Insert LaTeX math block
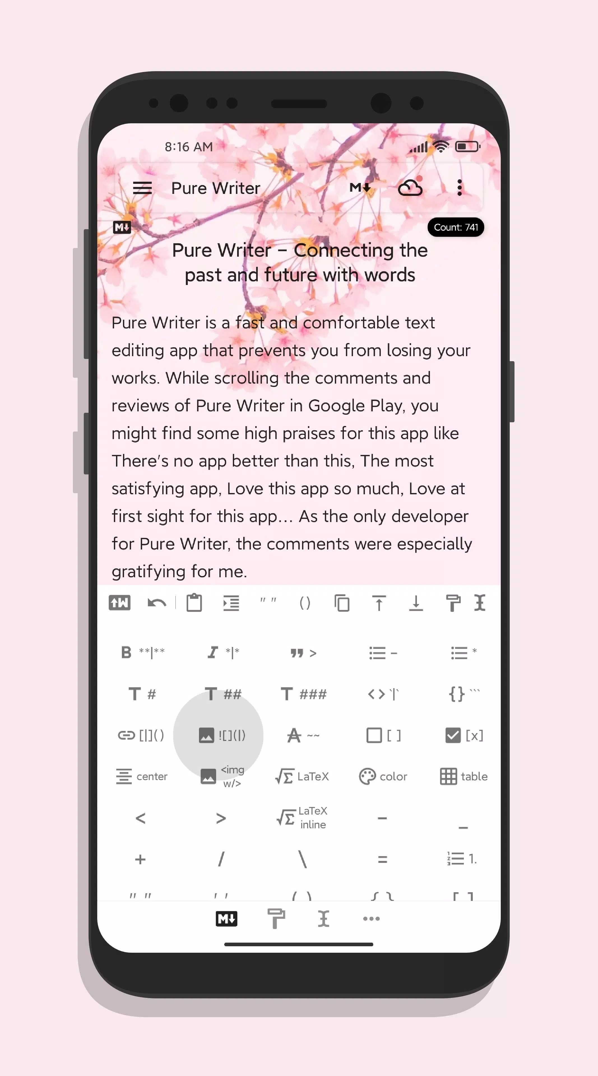 pos(300,776)
